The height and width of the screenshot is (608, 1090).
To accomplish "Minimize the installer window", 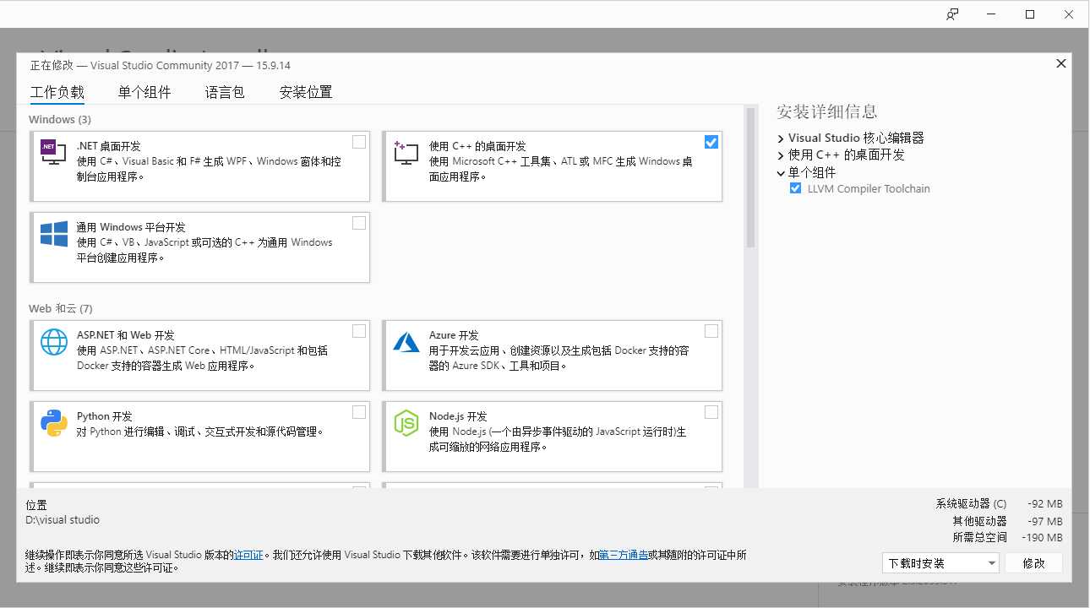I will 991,14.
